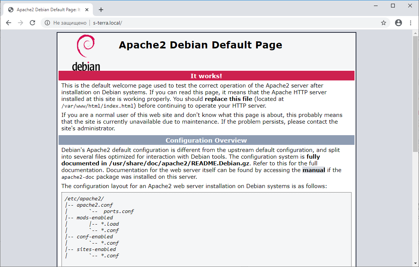Click the 'apache2-doc' package name
This screenshot has height=267, width=419.
tap(78, 177)
